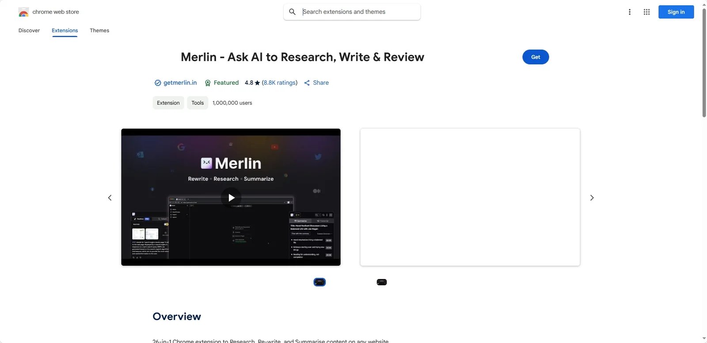Click the chrome web store title text
This screenshot has width=707, height=343.
56,12
